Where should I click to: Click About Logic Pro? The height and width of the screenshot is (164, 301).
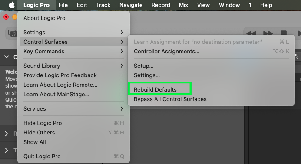click(44, 18)
